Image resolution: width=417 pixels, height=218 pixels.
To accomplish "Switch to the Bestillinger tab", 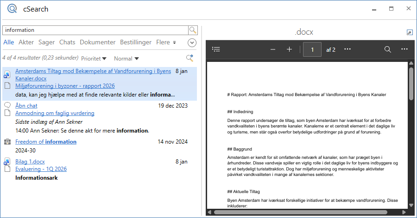I will [x=136, y=42].
